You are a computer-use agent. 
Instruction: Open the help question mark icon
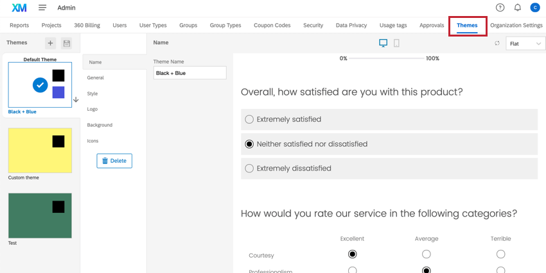(500, 8)
